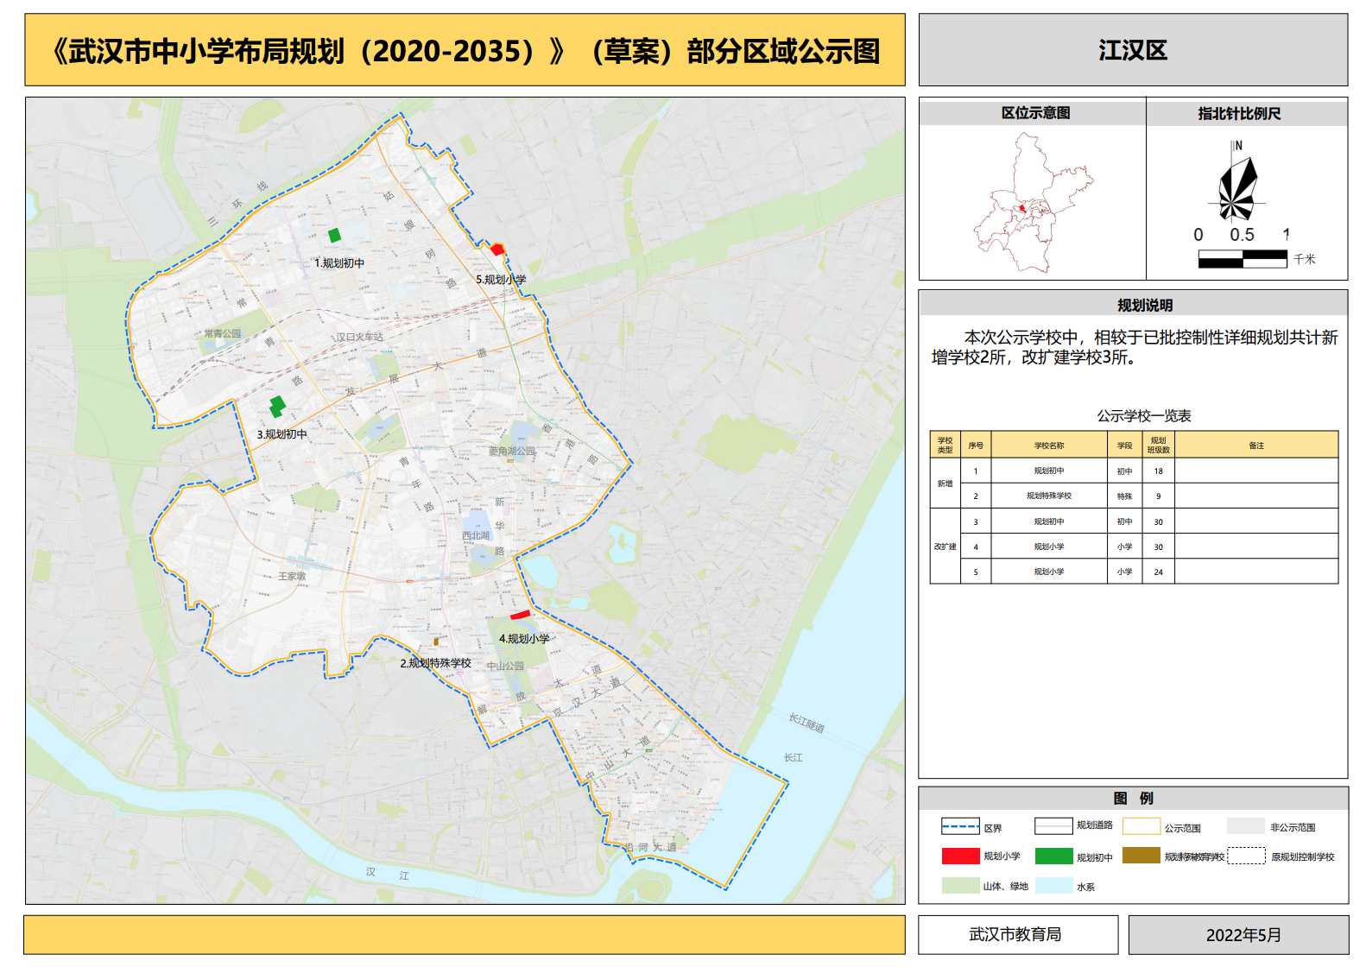Click the light blue 水系 legend swatch

point(1053,885)
